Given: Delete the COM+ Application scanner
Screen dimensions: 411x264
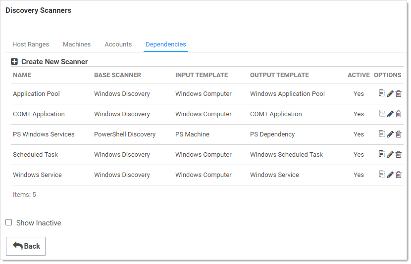Looking at the screenshot, I should pos(399,114).
